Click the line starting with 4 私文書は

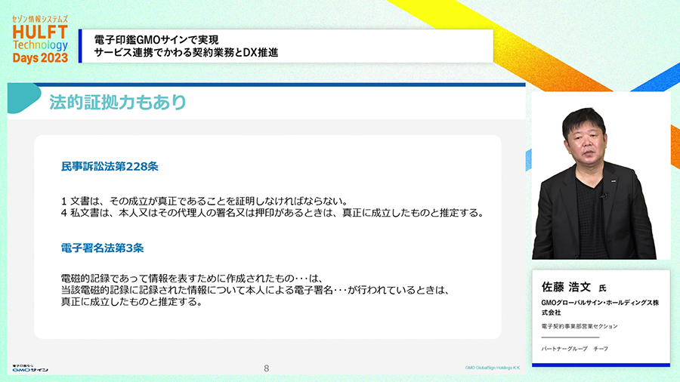(x=271, y=213)
